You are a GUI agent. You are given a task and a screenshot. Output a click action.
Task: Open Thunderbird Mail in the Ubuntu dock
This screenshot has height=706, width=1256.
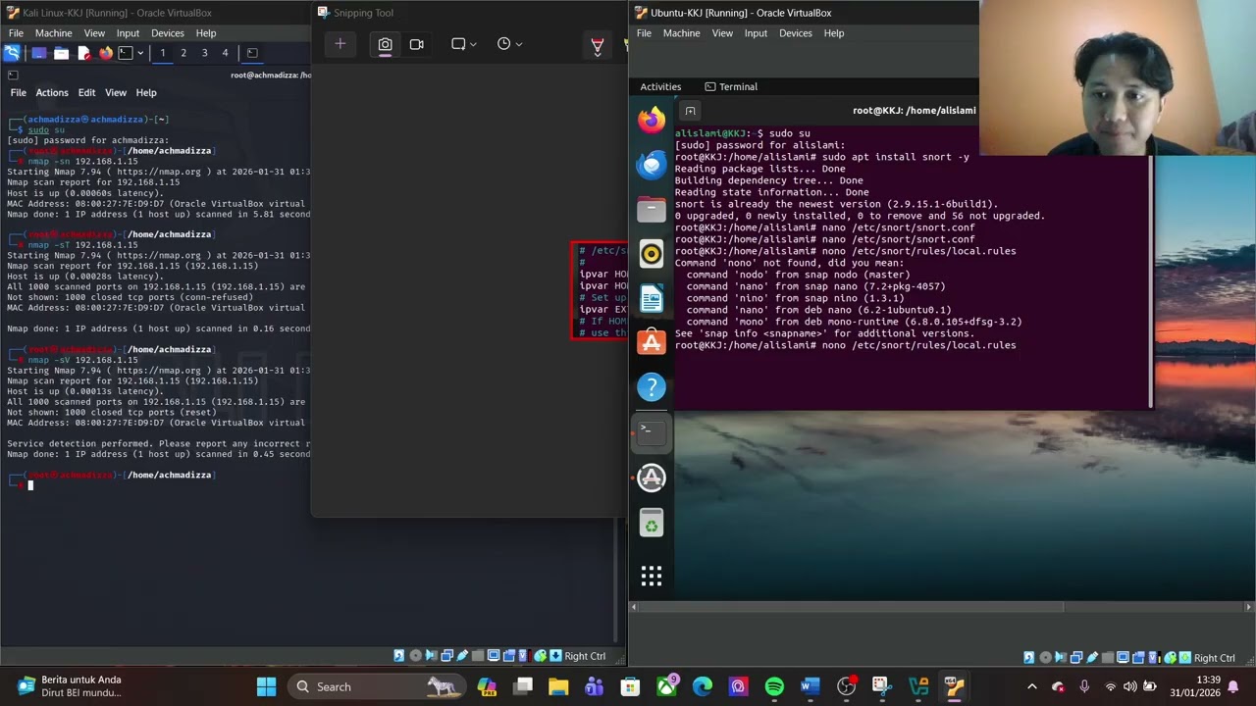click(x=652, y=165)
